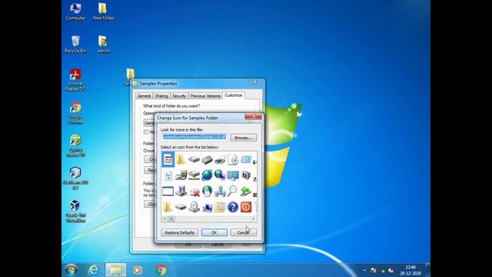Viewport: 492px width, 277px height.
Task: Select the open folder icon in first row
Action: click(x=181, y=159)
